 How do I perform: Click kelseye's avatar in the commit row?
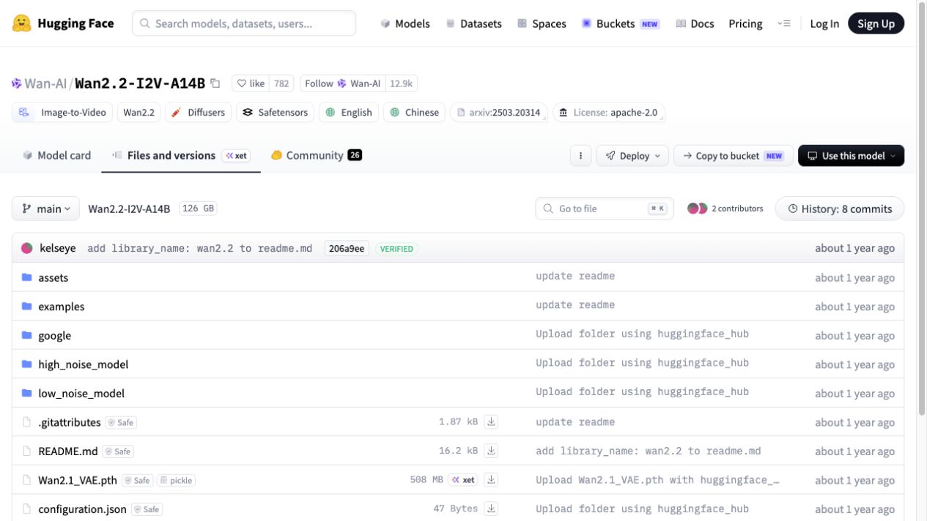[x=27, y=248]
